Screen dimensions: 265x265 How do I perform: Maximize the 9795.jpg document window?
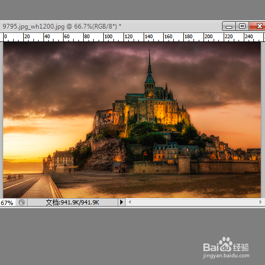pyautogui.click(x=242, y=27)
